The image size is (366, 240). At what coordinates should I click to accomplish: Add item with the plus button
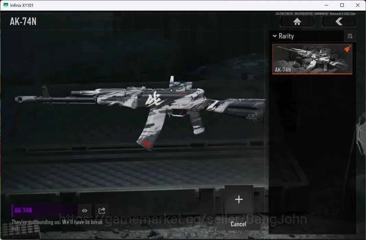pos(239,199)
